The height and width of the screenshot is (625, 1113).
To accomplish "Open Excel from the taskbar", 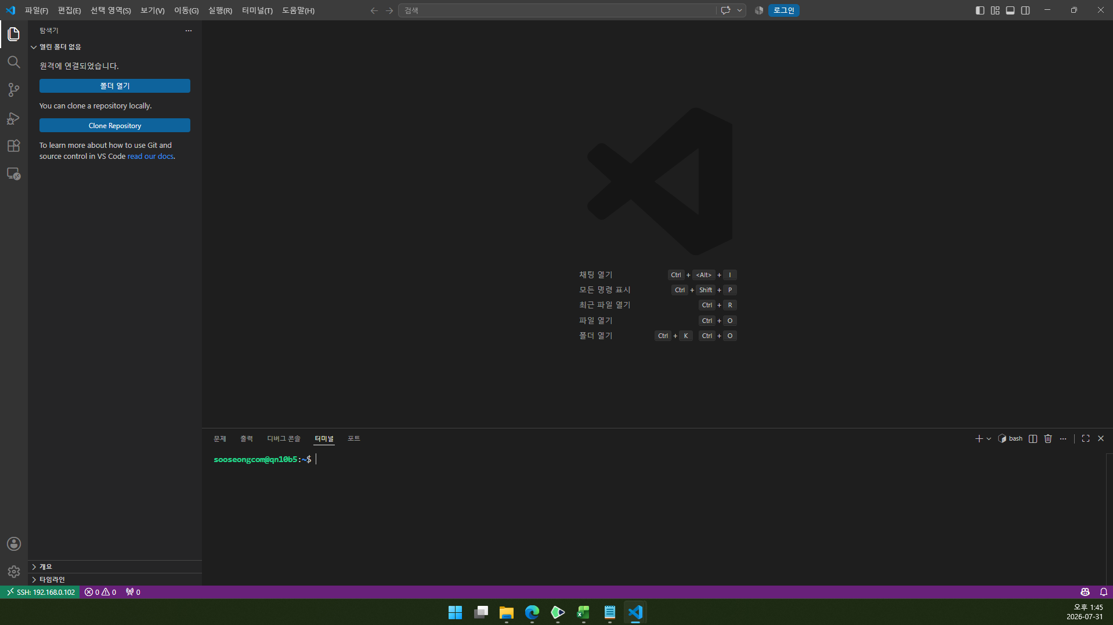I will (583, 612).
